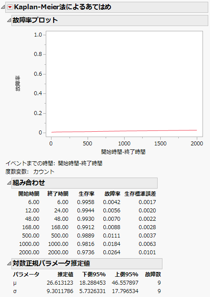This screenshot has width=210, height=297.
Task: Collapse the 故障率プロット section
Action: [x=9, y=20]
